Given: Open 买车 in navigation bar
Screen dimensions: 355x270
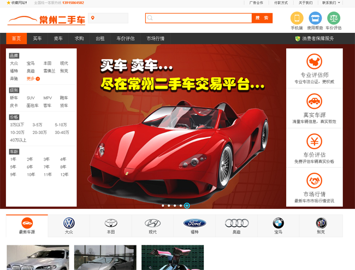Looking at the screenshot, I should tap(37, 38).
